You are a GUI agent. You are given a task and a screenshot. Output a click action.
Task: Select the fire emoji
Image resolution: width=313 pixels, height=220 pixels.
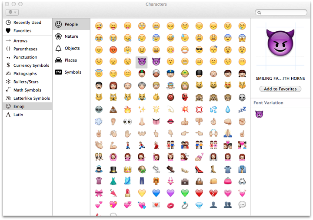coord(127,110)
